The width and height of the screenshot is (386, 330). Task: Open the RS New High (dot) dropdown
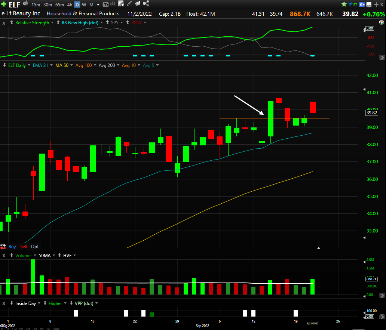pos(101,23)
